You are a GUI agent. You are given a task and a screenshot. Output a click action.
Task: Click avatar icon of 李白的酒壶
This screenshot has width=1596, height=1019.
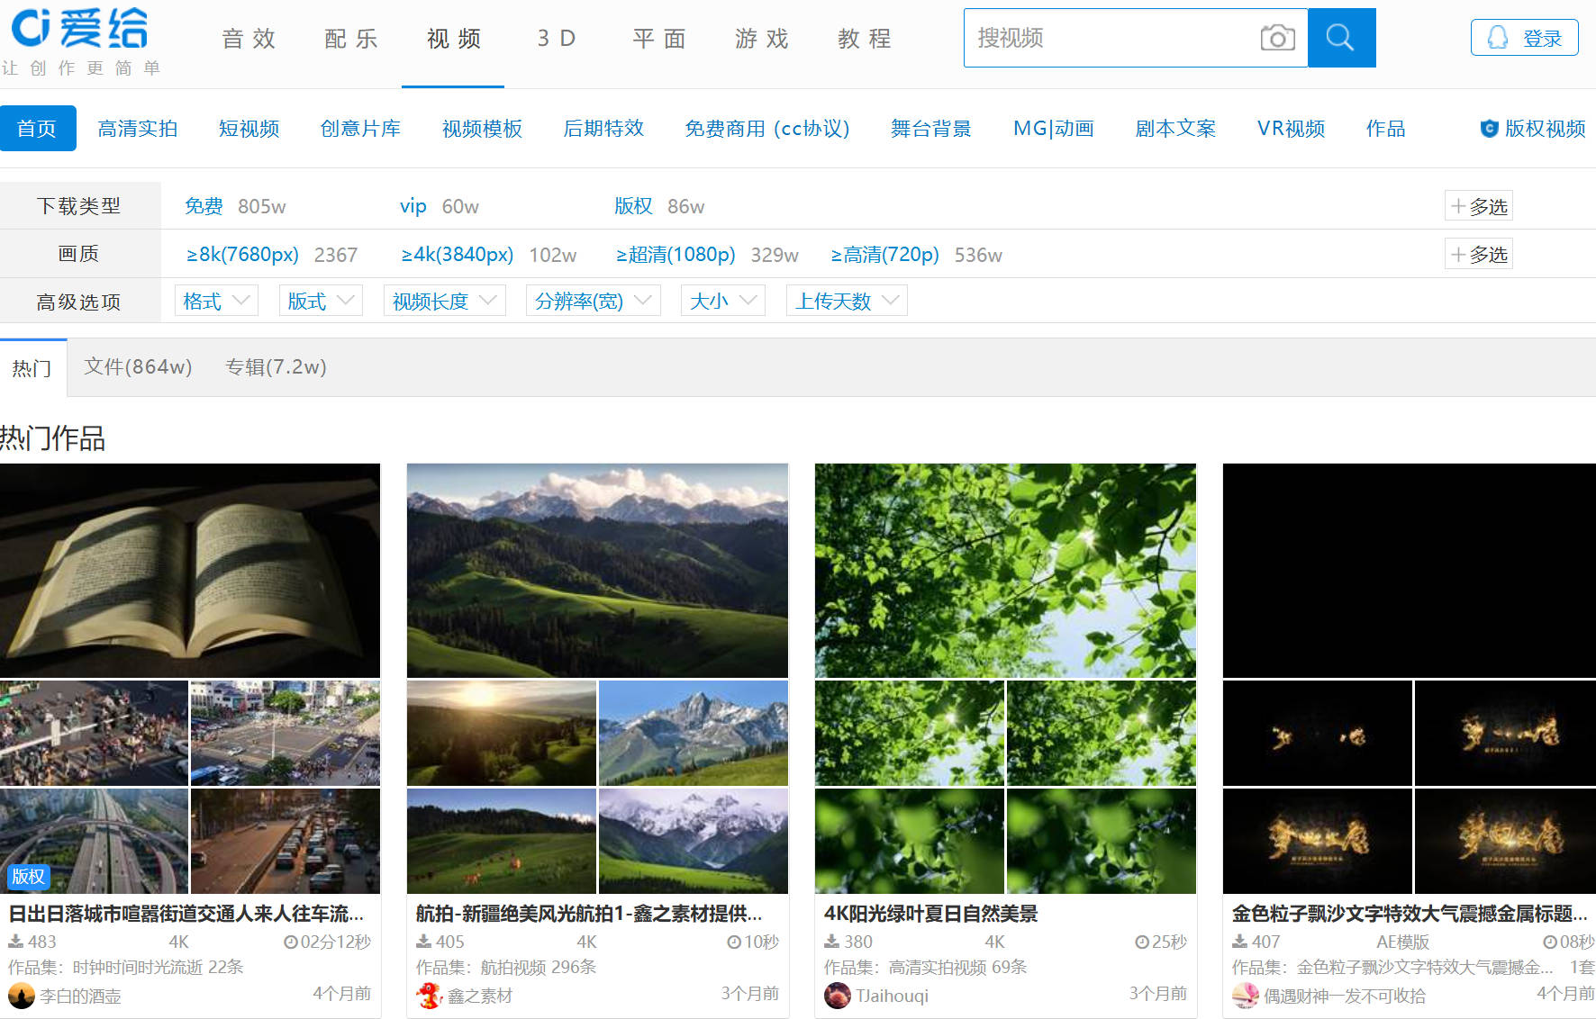point(22,996)
